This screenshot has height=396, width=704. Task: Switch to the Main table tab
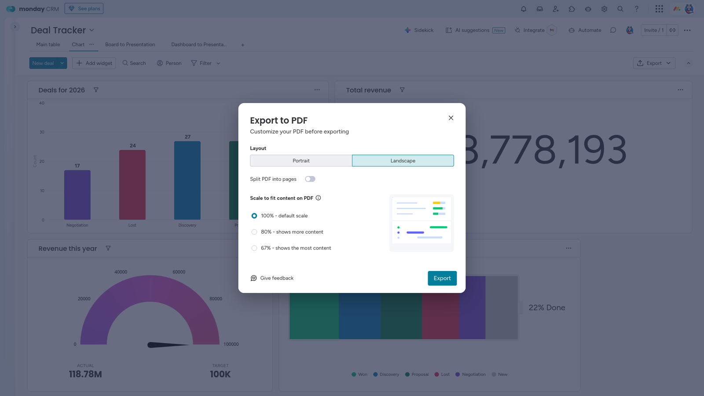tap(48, 44)
